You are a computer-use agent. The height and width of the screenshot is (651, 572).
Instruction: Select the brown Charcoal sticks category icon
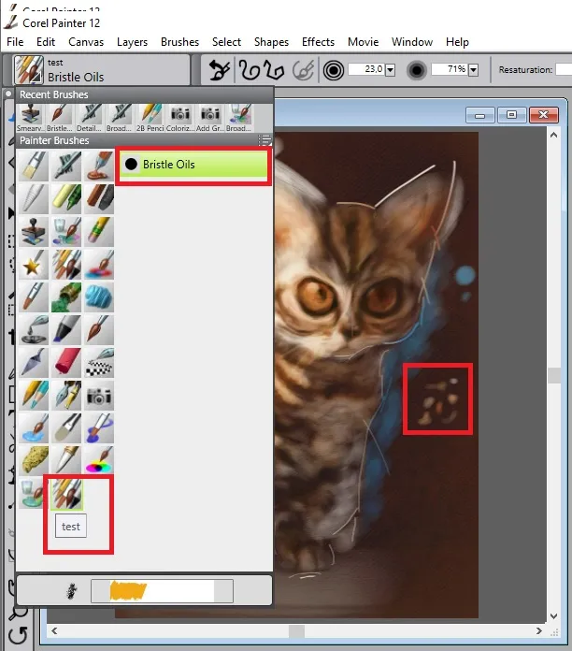[99, 198]
